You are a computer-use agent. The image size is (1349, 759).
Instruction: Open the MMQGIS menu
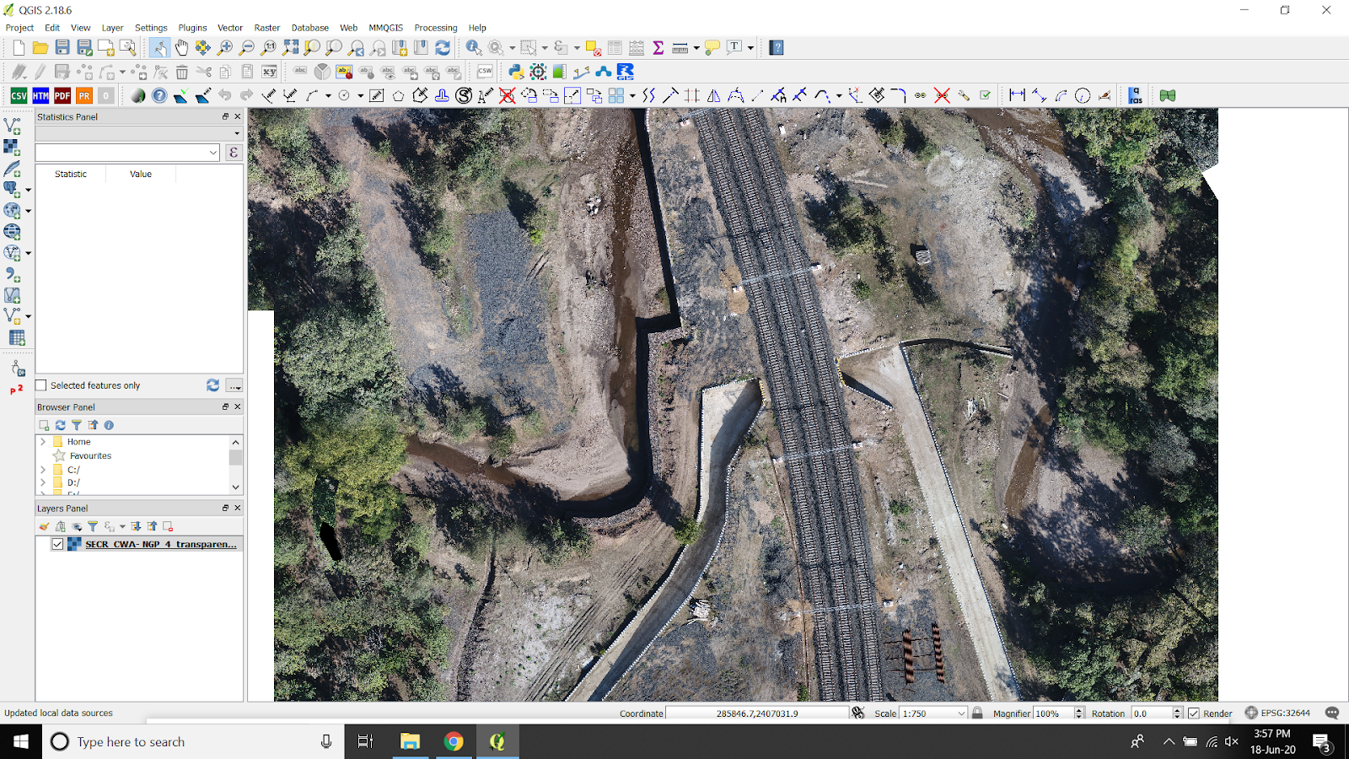385,28
